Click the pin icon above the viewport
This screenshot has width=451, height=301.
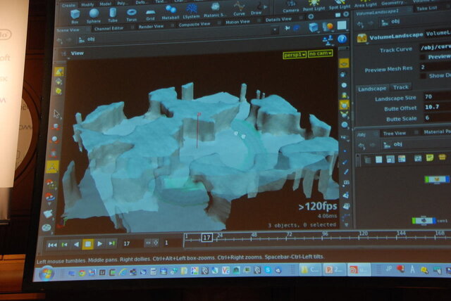tap(287, 28)
